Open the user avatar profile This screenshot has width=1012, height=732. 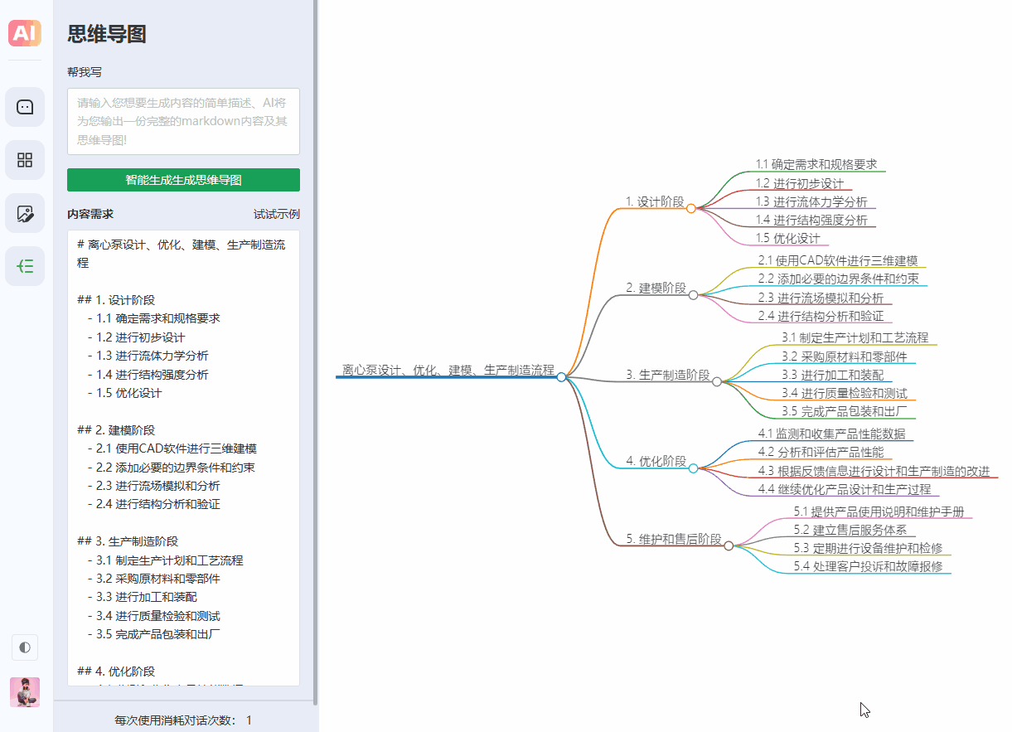25,692
